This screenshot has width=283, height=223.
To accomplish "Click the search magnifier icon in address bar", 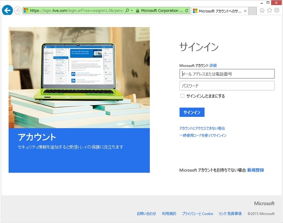I will pos(127,11).
